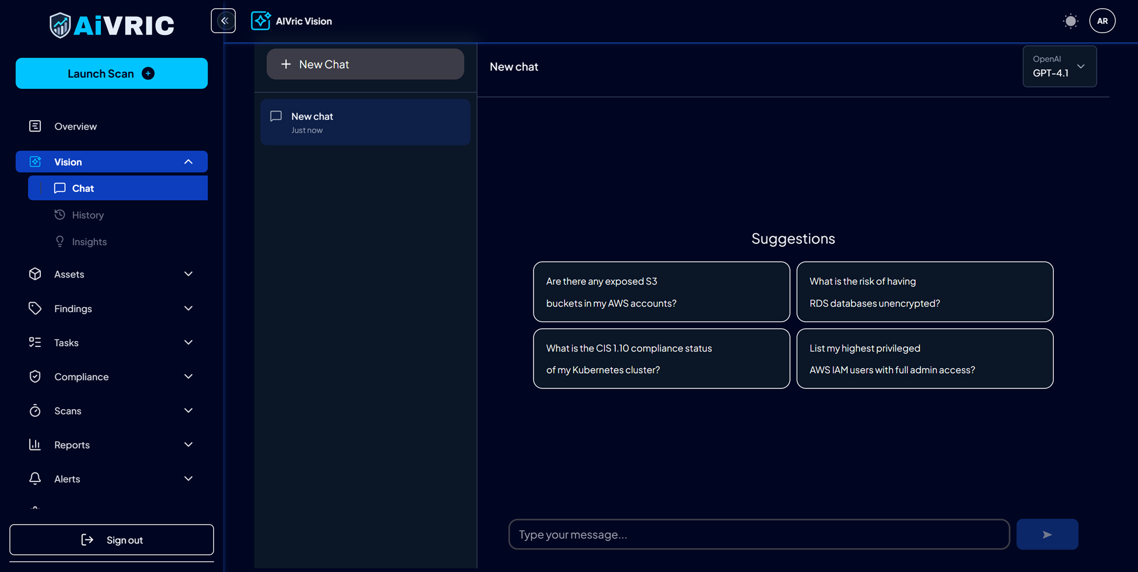Click the Alerts bell icon
This screenshot has height=572, width=1138.
tap(35, 478)
